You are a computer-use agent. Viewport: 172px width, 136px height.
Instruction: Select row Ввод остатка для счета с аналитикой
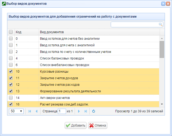point(83,45)
